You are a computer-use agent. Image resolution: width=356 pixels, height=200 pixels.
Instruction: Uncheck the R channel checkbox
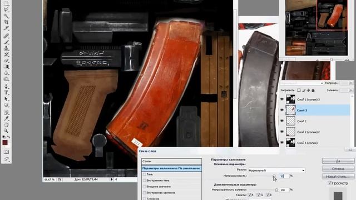[250, 195]
